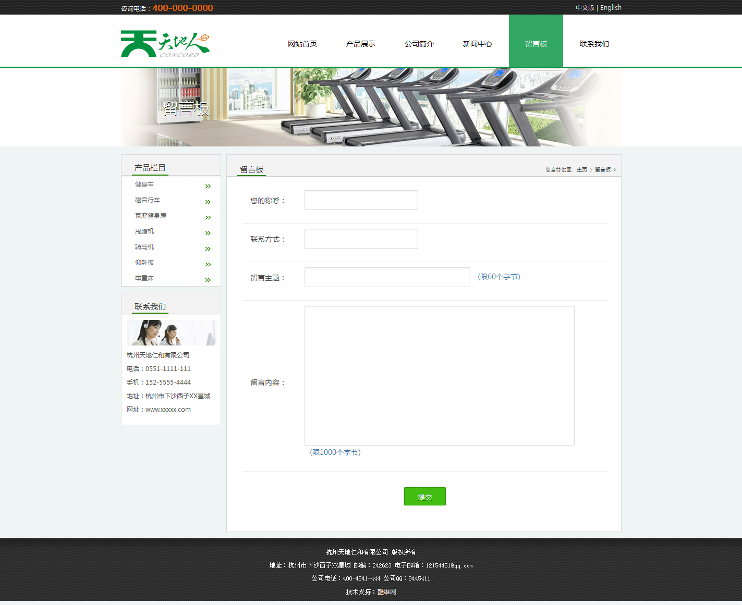The image size is (742, 605).
Task: Click the arrow icon beside 举重床
Action: (208, 280)
